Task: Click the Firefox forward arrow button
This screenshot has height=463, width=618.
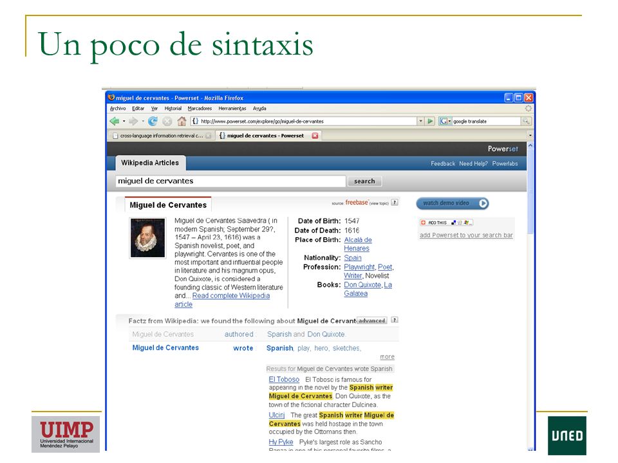Action: (x=133, y=122)
